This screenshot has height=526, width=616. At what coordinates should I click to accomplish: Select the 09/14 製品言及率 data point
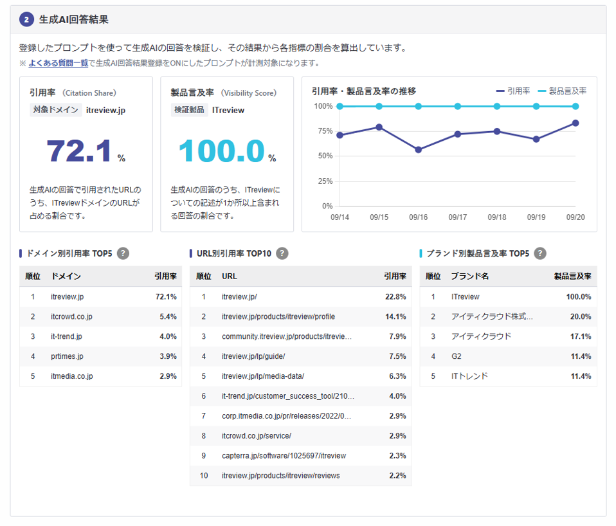[340, 106]
